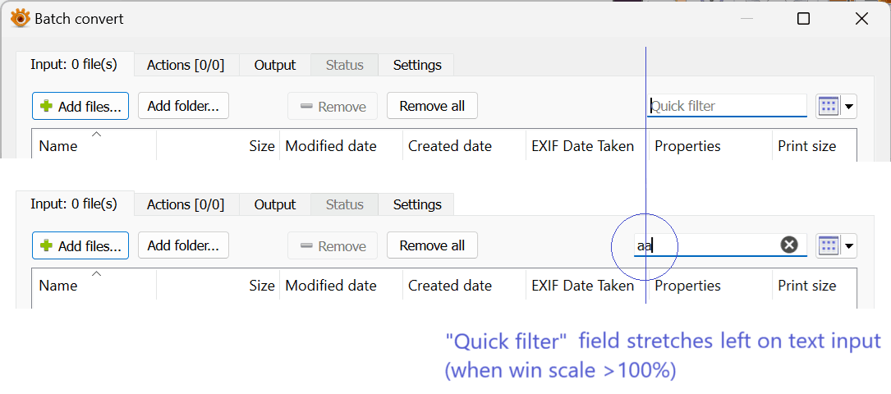Go to Settings tab in upper panel

(417, 65)
